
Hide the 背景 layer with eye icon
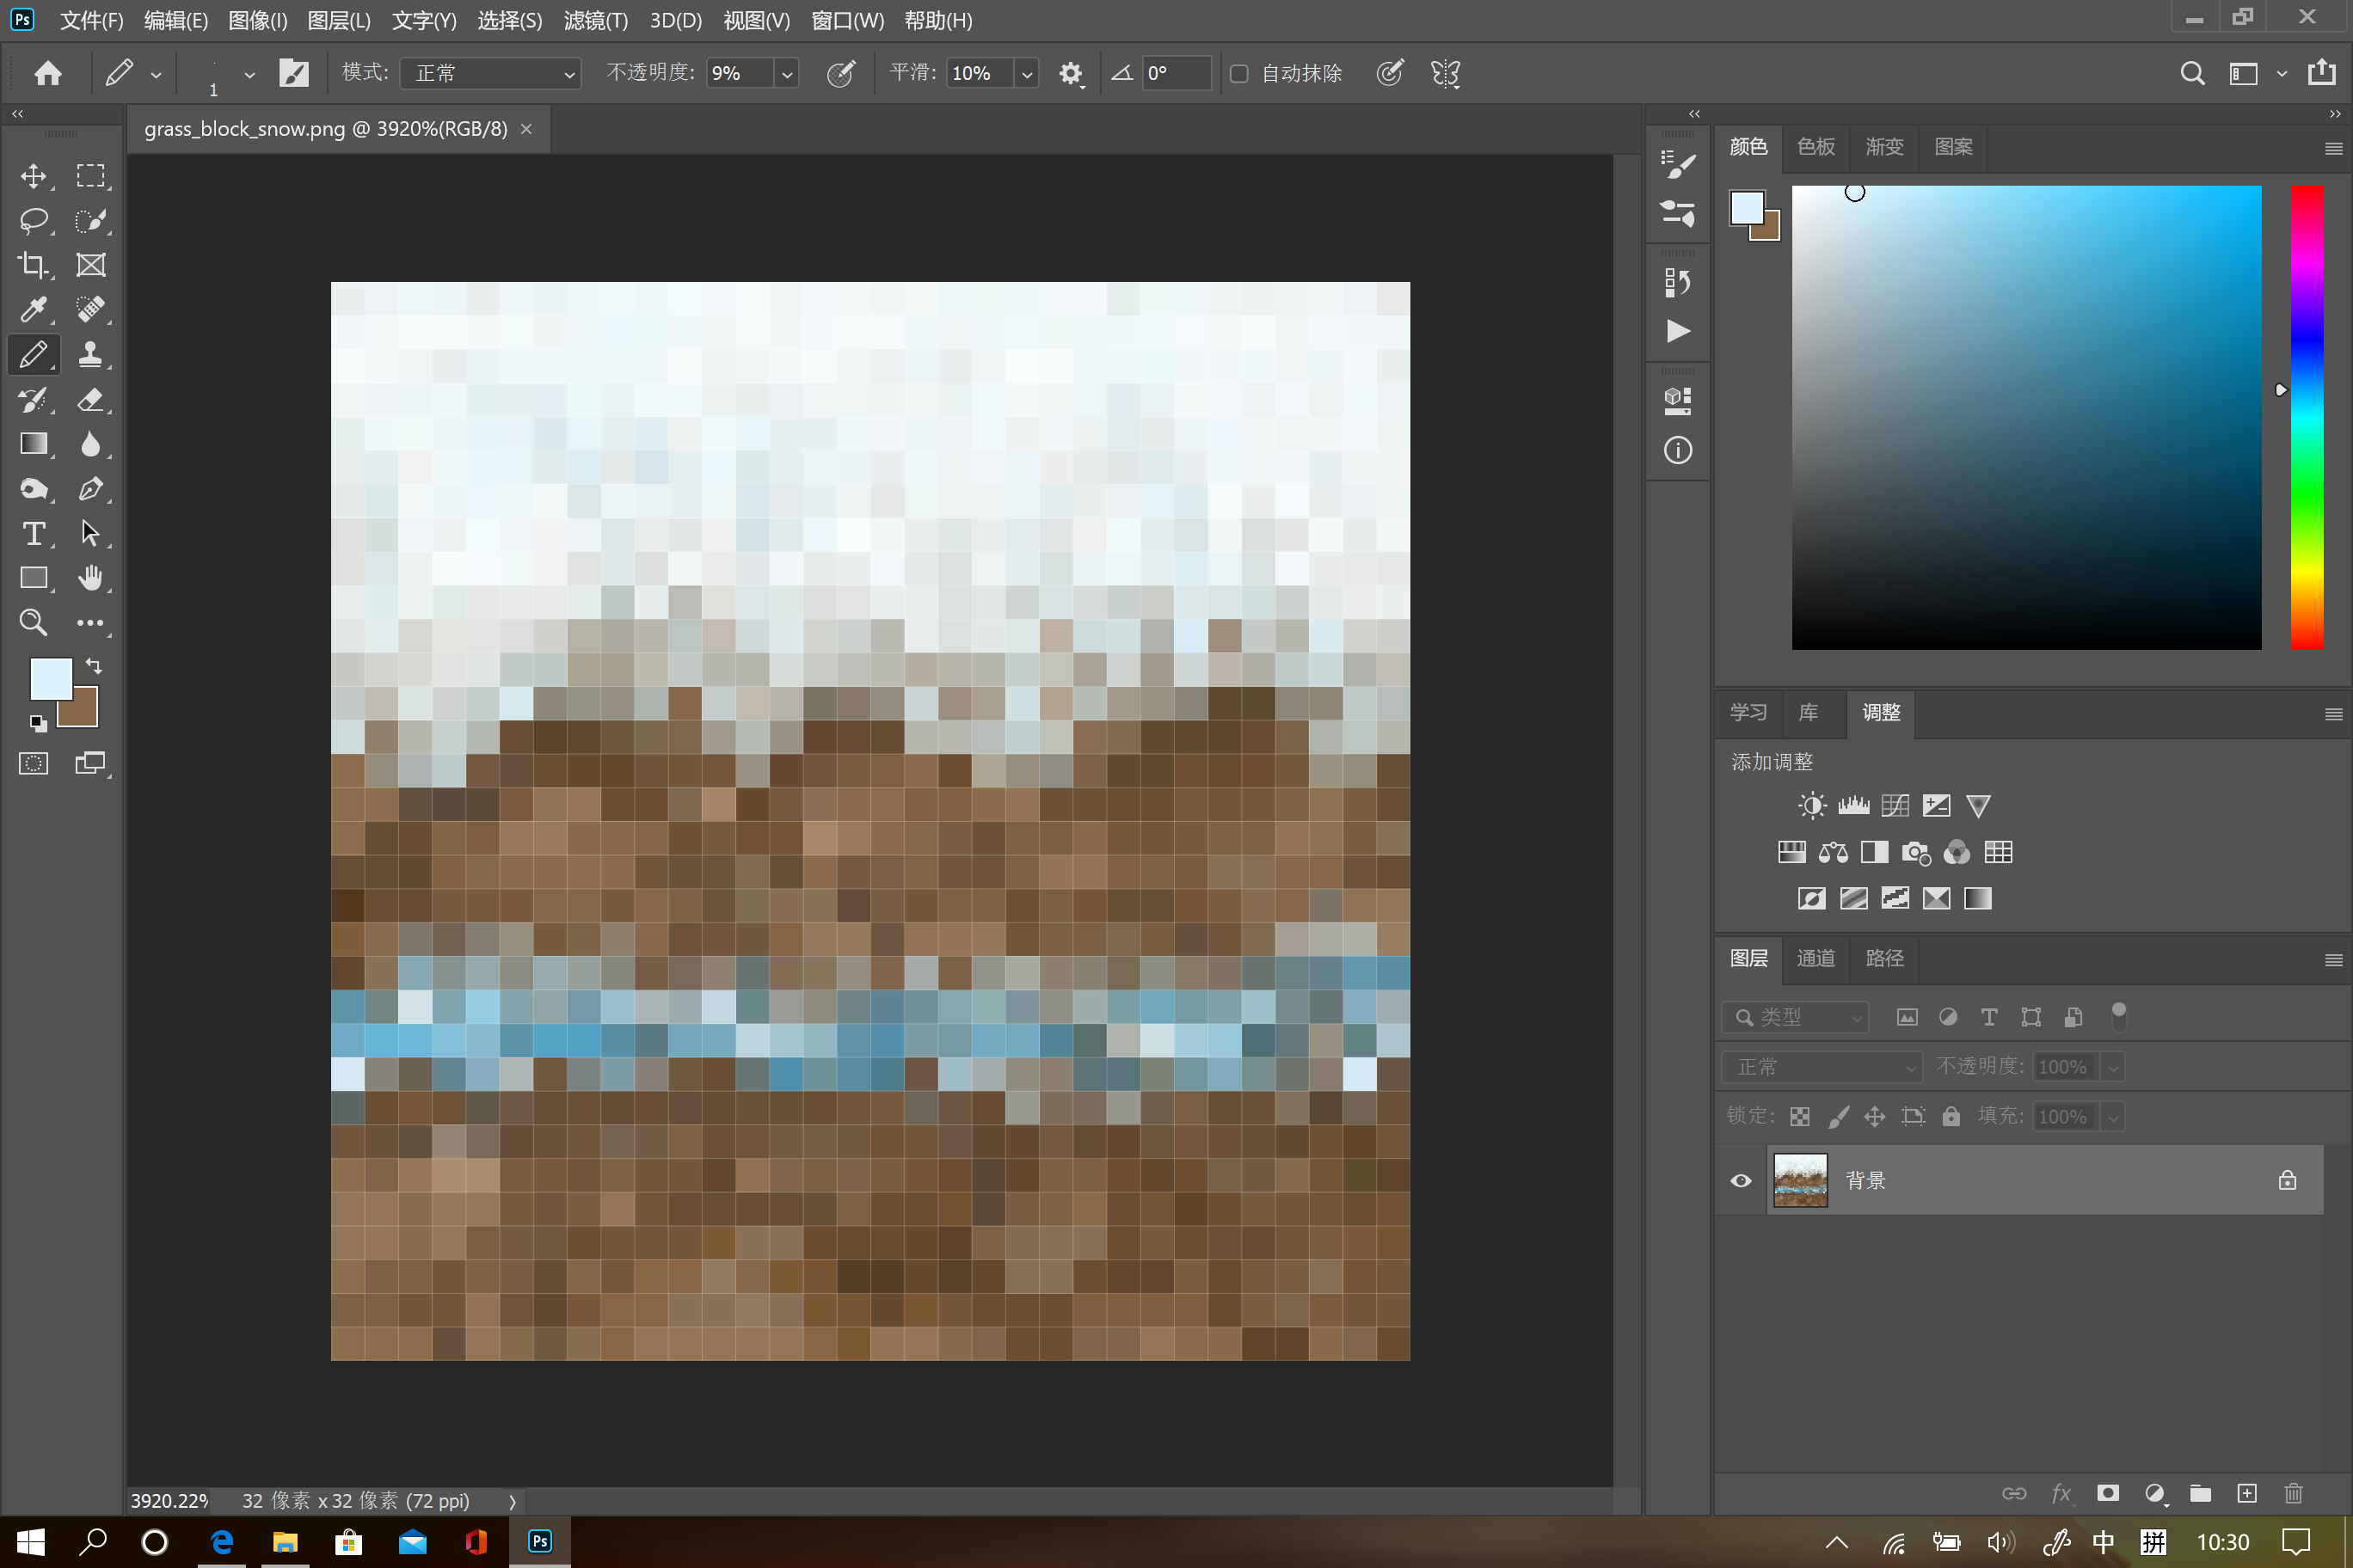(x=1741, y=1181)
